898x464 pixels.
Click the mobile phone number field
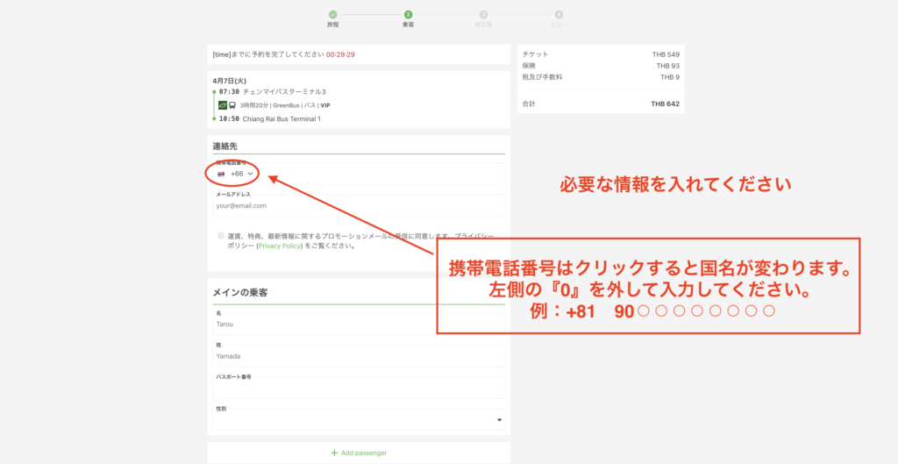359,174
